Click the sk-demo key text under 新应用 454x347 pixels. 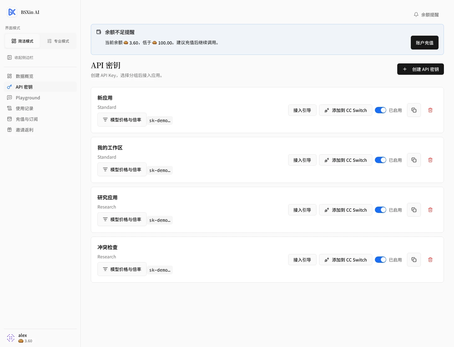coord(160,121)
